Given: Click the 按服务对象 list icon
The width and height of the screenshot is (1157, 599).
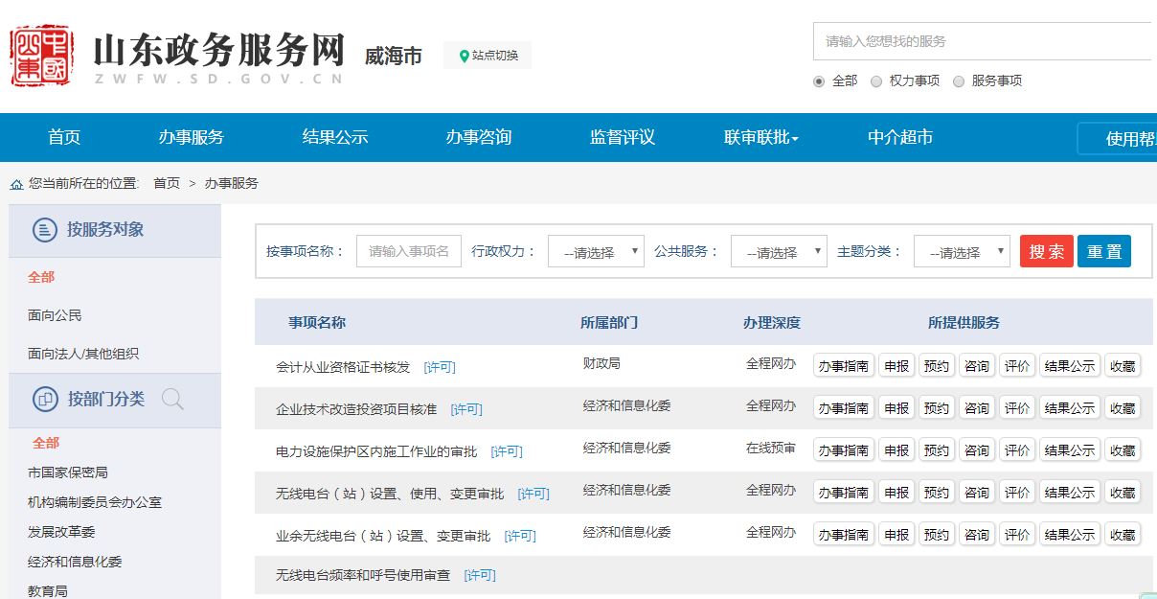Looking at the screenshot, I should point(45,230).
